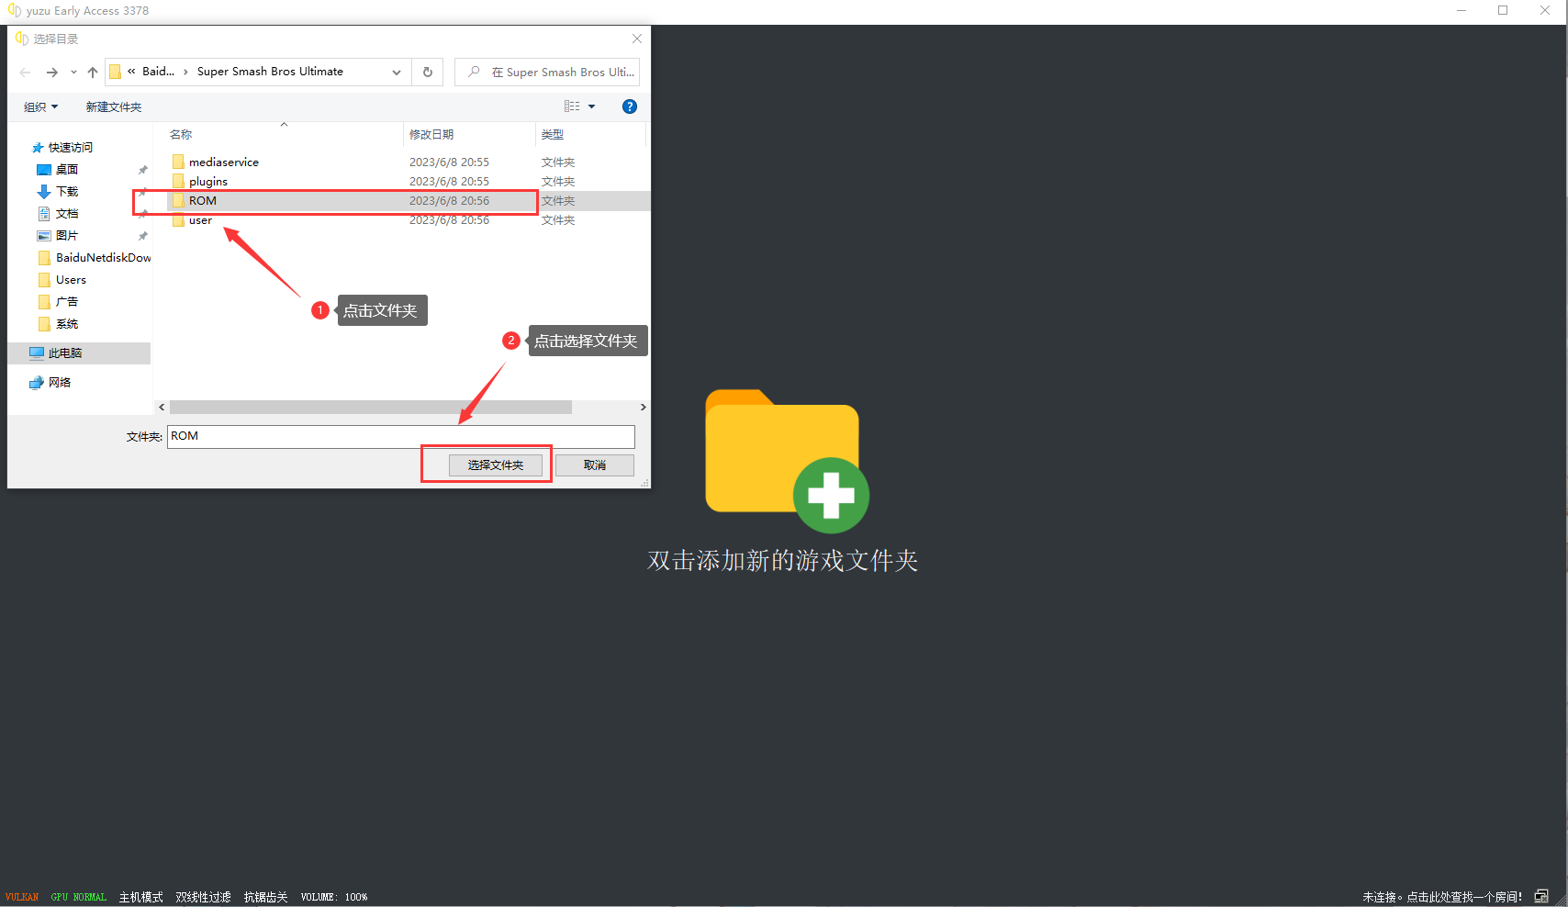Open the 组织 menu
Screen dimensions: 1568x907
[40, 107]
